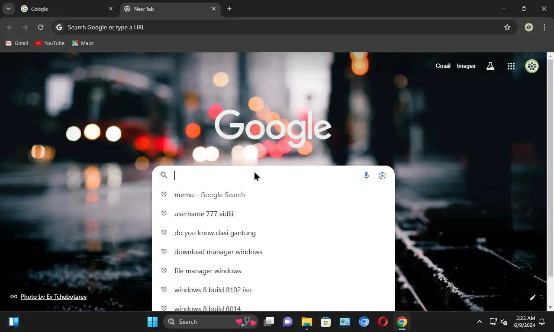554x332 pixels.
Task: Open the Chat app in the taskbar
Action: [288, 322]
